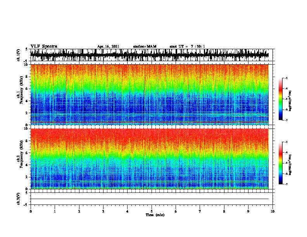The height and width of the screenshot is (237, 307).
Task: Click the ch.2 spectrogram panel
Action: pyautogui.click(x=149, y=159)
